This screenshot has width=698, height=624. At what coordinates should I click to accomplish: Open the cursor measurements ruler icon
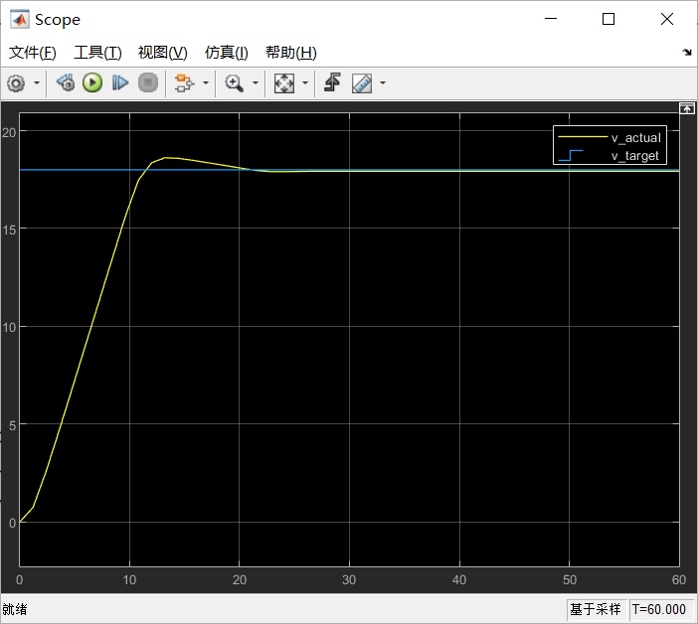click(362, 83)
